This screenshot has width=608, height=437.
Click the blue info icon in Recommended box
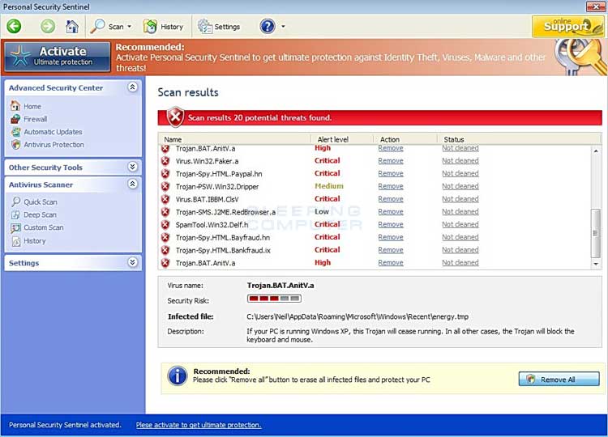pyautogui.click(x=178, y=375)
